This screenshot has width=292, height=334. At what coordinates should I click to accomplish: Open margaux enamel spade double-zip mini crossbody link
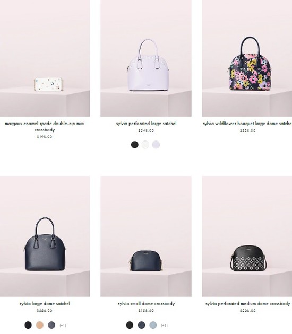[x=45, y=127]
